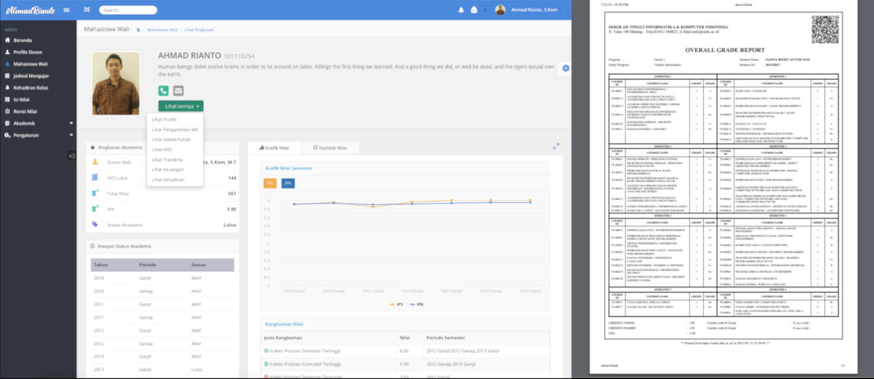Click the Ahmad Rianto user avatar in header

pyautogui.click(x=501, y=9)
